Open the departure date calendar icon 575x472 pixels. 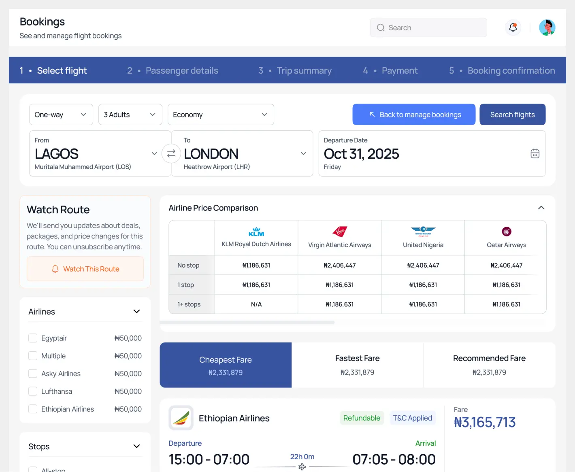(535, 154)
